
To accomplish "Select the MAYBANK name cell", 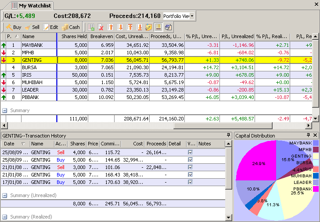I will click(39, 45).
